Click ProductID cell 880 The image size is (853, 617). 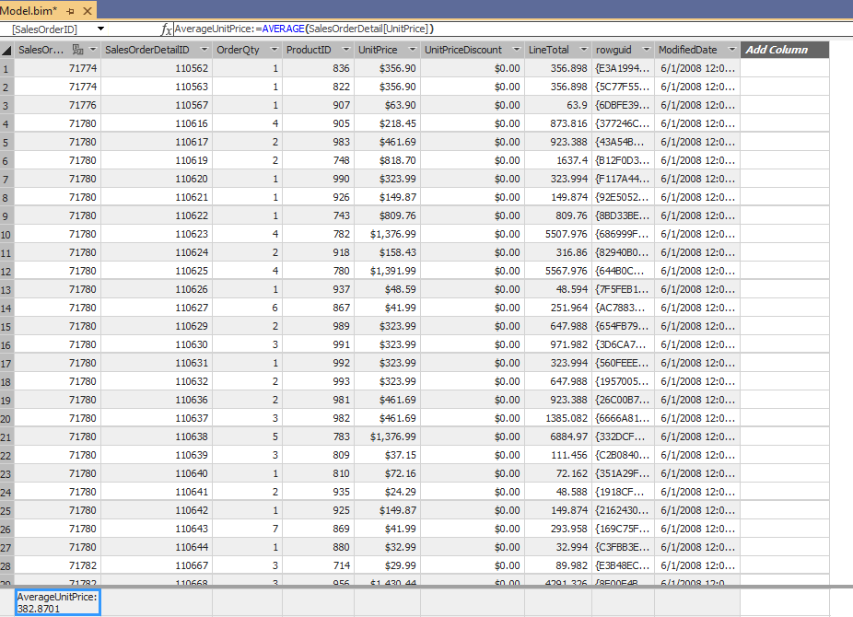[x=318, y=547]
